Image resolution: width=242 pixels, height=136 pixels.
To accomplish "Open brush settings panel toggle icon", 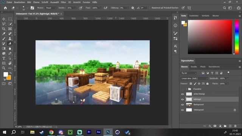I will (x=32, y=8).
